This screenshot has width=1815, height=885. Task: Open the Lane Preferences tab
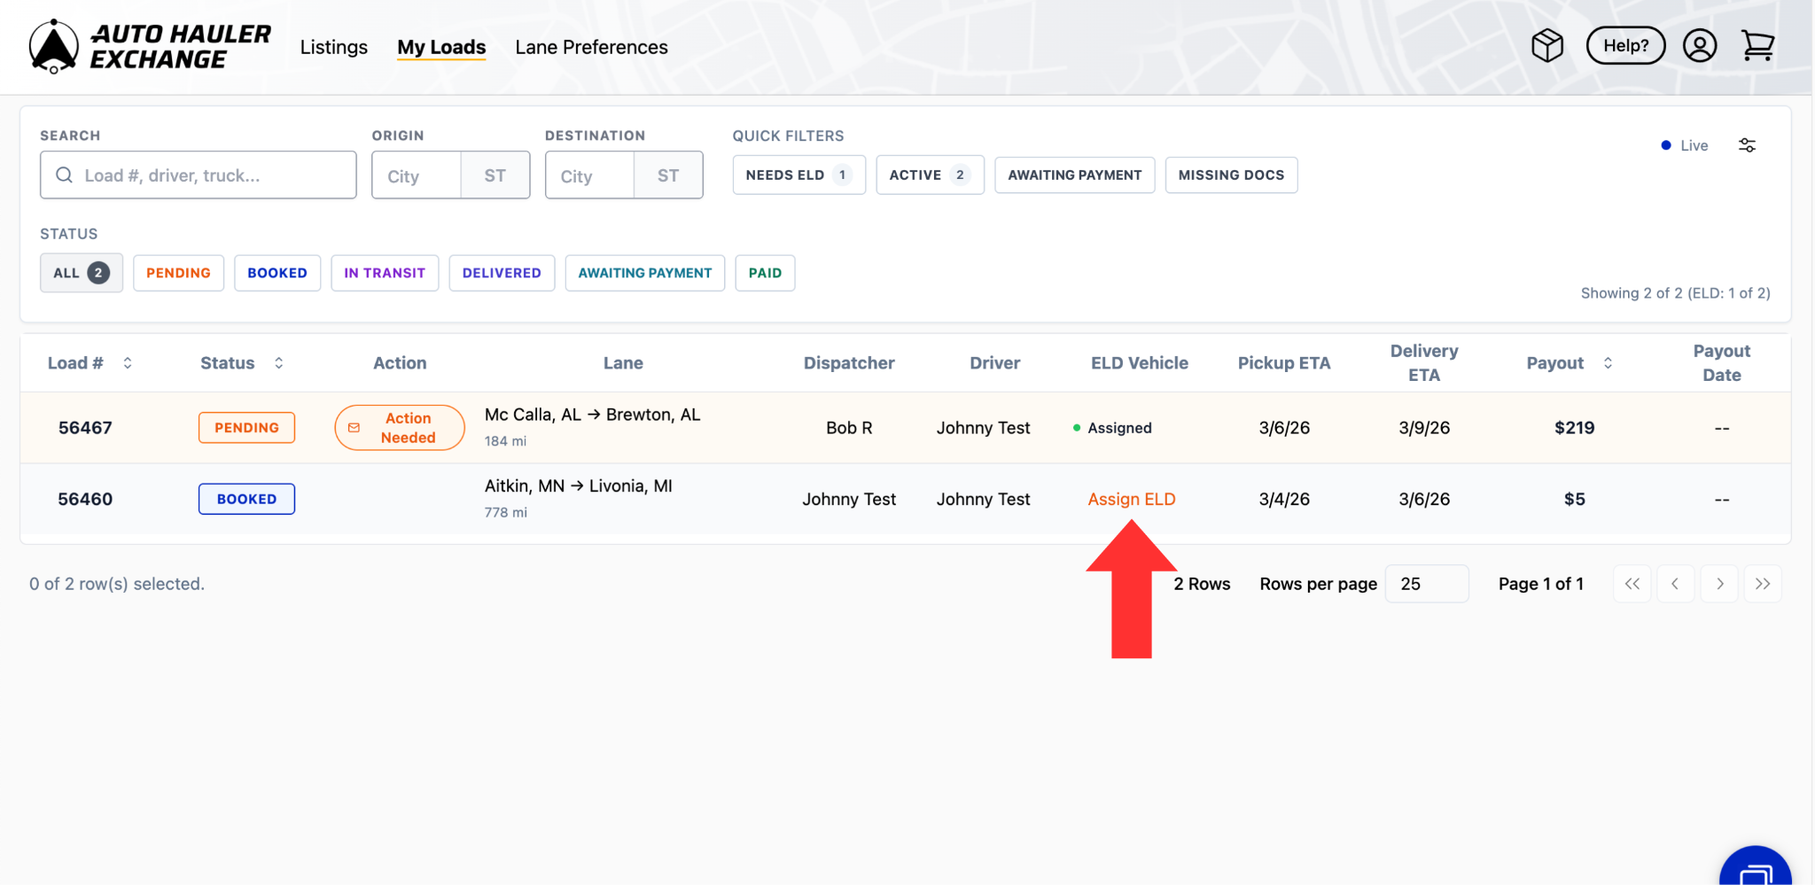[591, 47]
